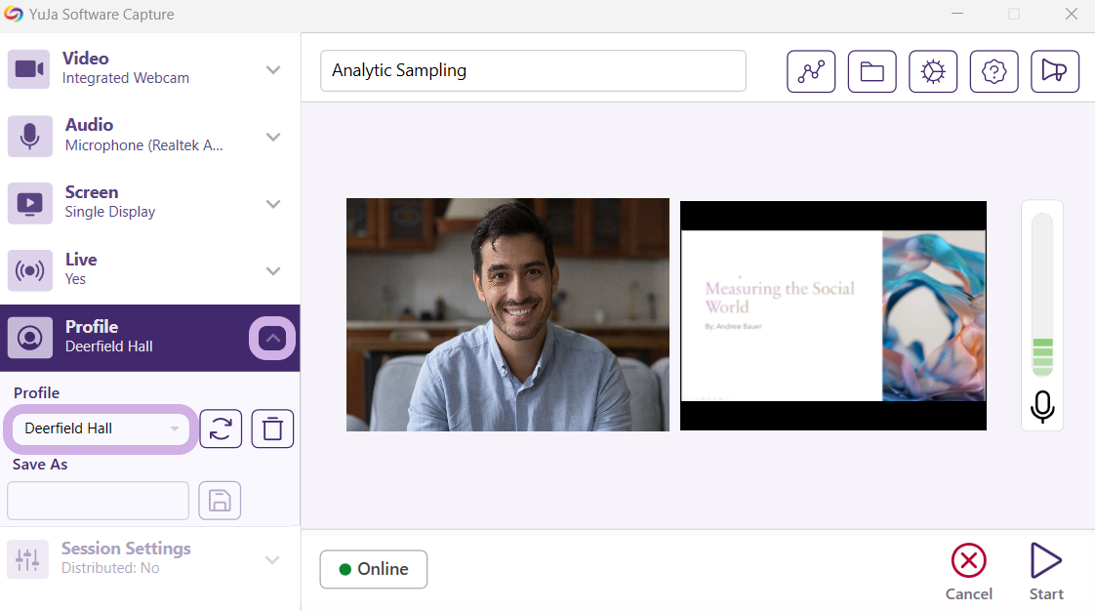Image resolution: width=1095 pixels, height=611 pixels.
Task: Expand the Audio Microphone section
Action: point(273,137)
